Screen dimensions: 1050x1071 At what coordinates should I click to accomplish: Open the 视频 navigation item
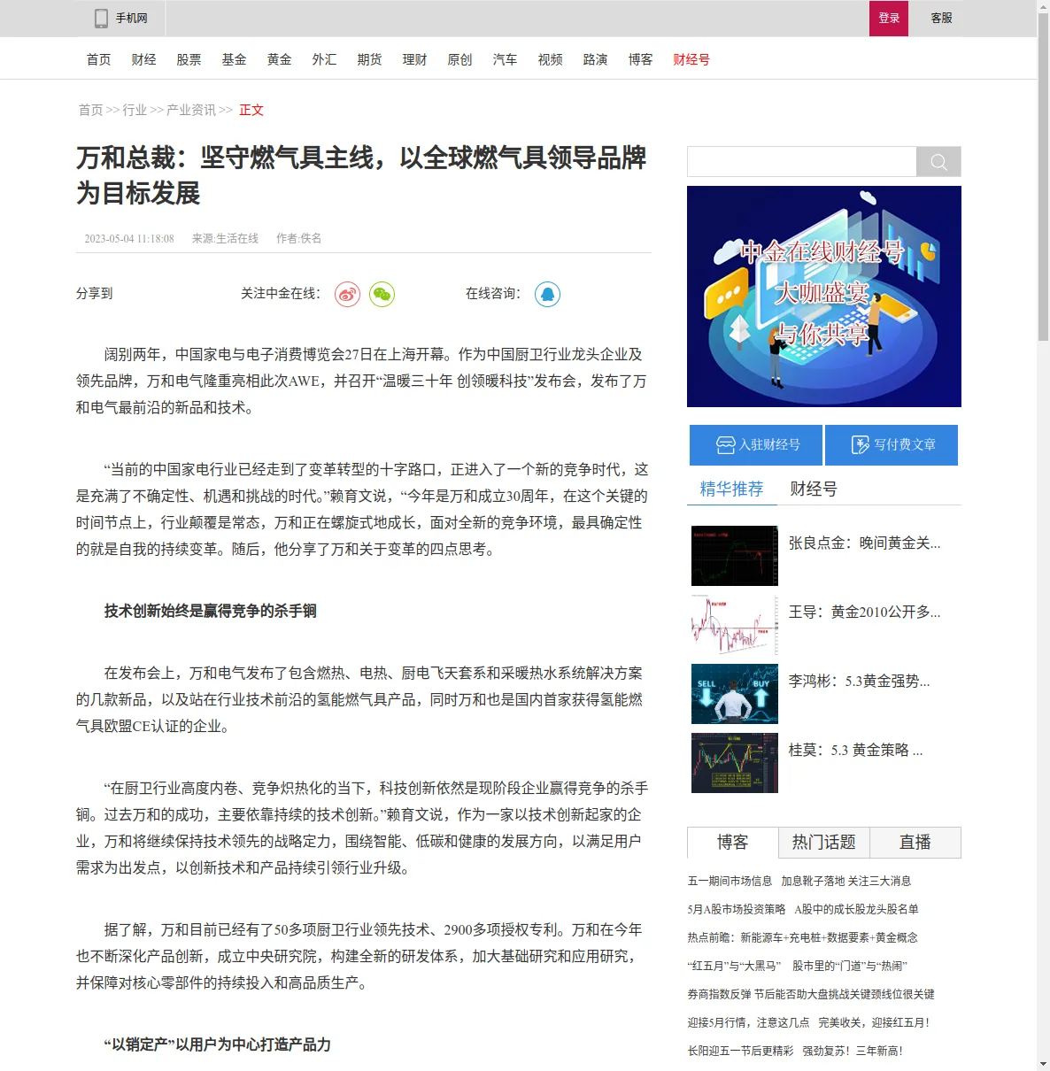click(551, 59)
